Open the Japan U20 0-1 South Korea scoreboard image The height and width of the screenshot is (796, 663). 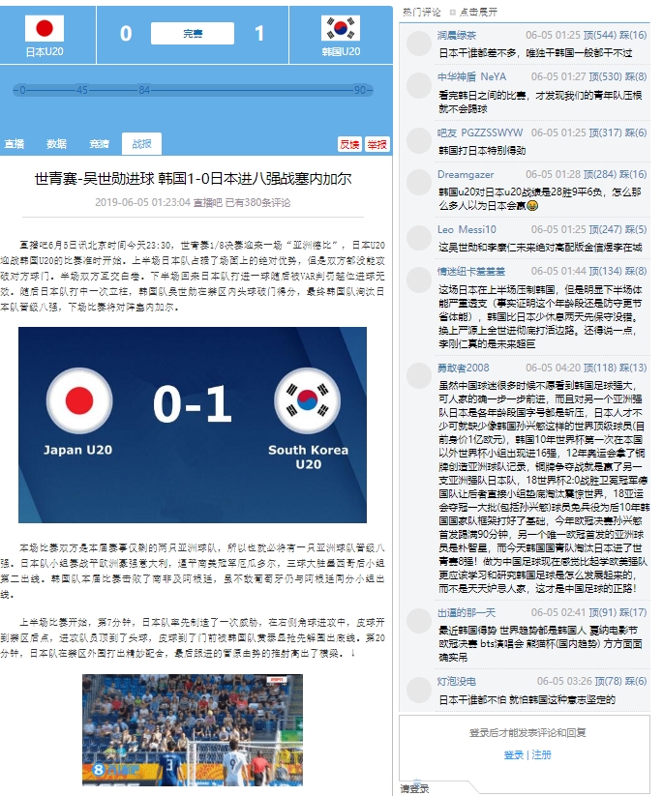[193, 425]
